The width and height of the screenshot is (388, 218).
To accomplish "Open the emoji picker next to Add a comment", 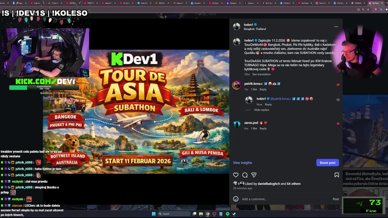I will (x=236, y=199).
